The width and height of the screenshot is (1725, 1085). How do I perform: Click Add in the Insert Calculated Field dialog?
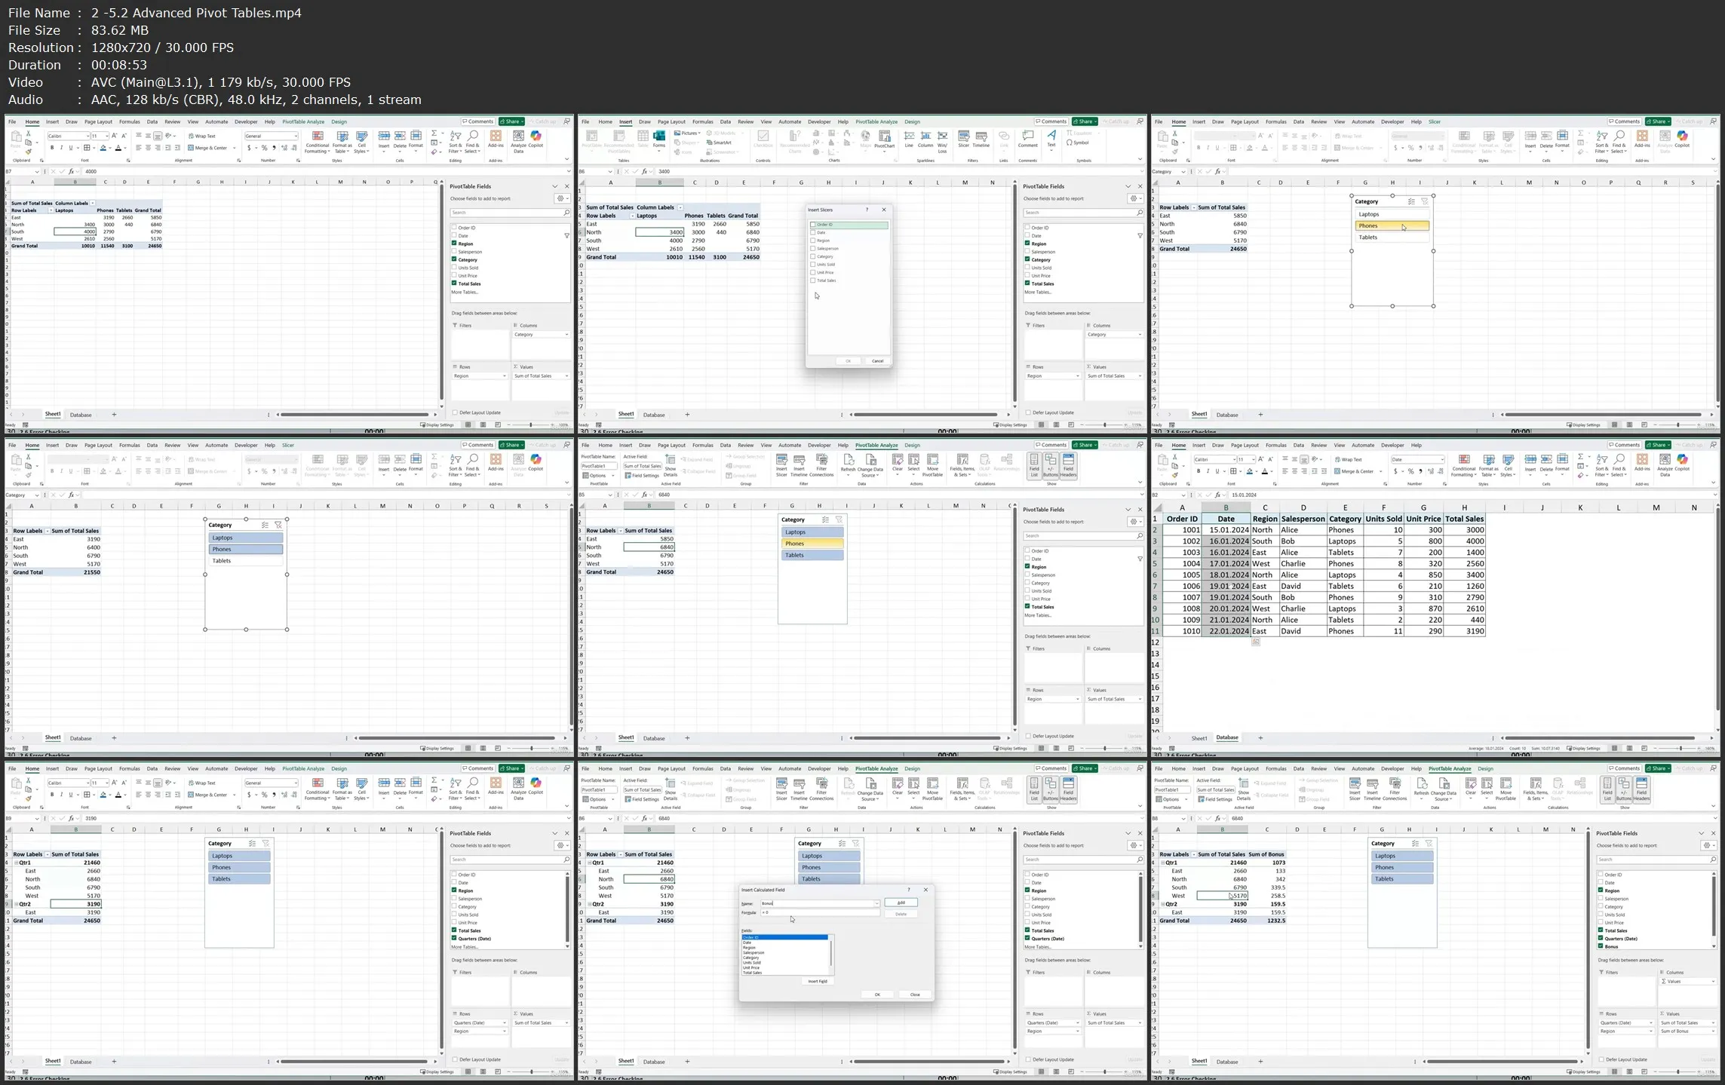[901, 903]
